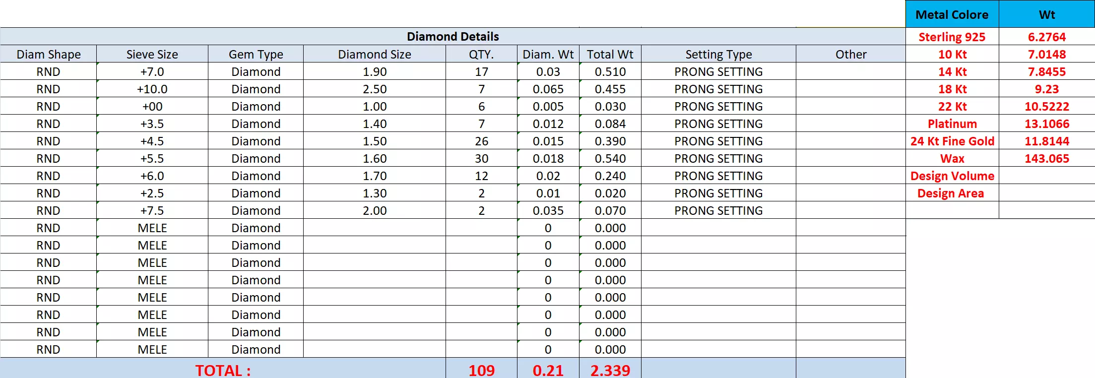Click the 'Setting Type' header cell
The height and width of the screenshot is (378, 1095).
tap(718, 54)
